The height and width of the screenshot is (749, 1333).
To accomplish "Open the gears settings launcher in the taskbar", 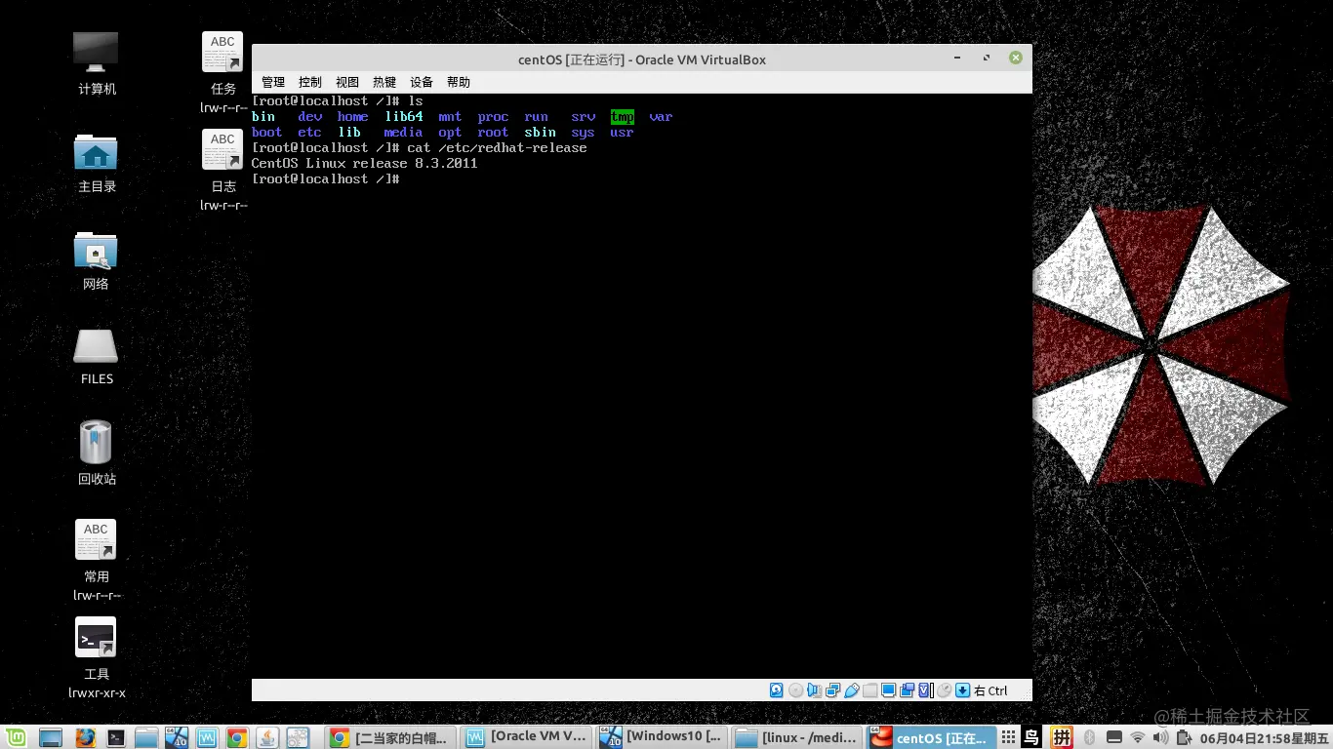I will 298,737.
